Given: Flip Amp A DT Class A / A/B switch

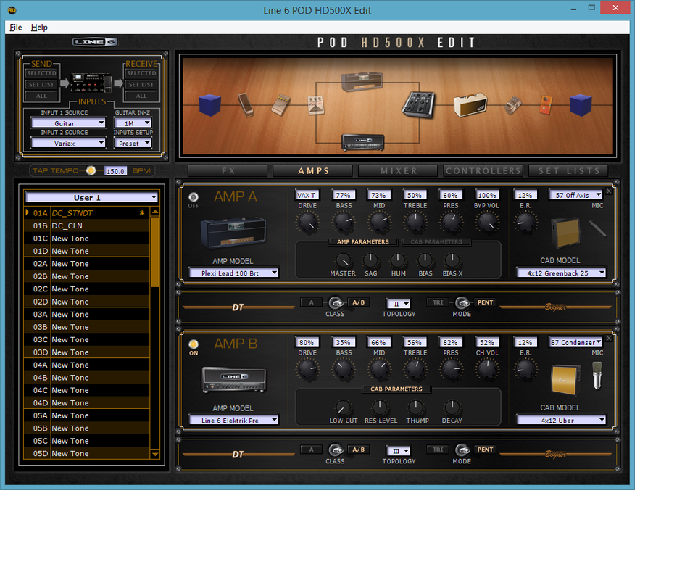Looking at the screenshot, I should pyautogui.click(x=336, y=303).
